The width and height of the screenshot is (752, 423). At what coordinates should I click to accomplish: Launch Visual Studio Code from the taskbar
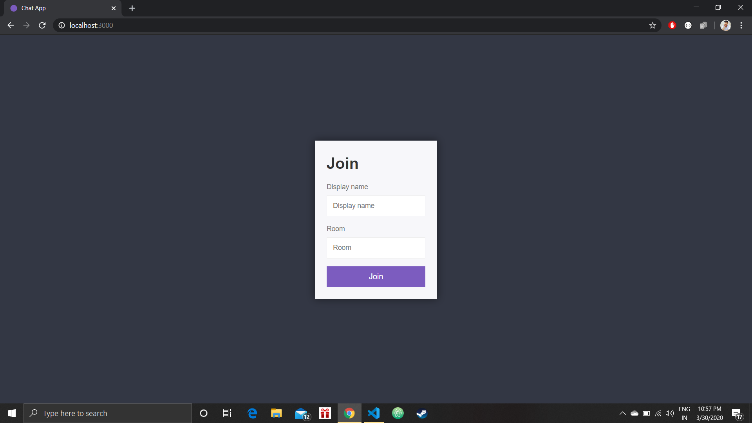tap(374, 413)
